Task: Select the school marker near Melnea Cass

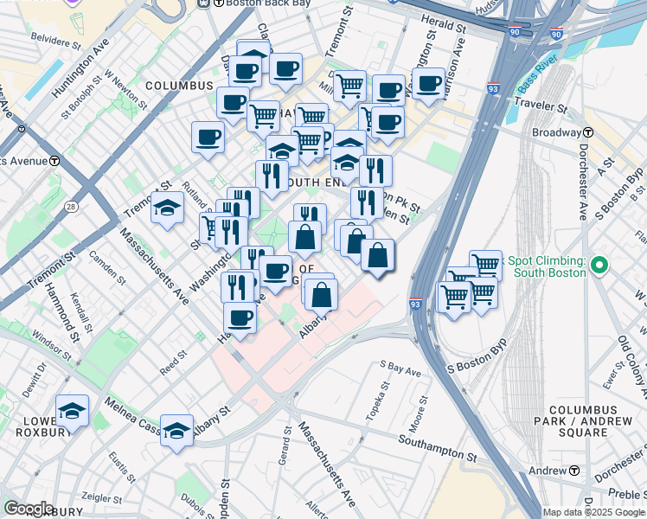Action: 176,428
